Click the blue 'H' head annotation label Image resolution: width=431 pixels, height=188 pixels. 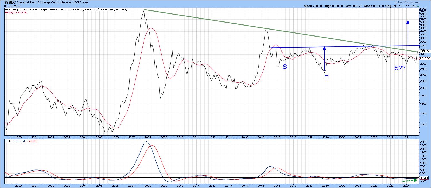(326, 76)
